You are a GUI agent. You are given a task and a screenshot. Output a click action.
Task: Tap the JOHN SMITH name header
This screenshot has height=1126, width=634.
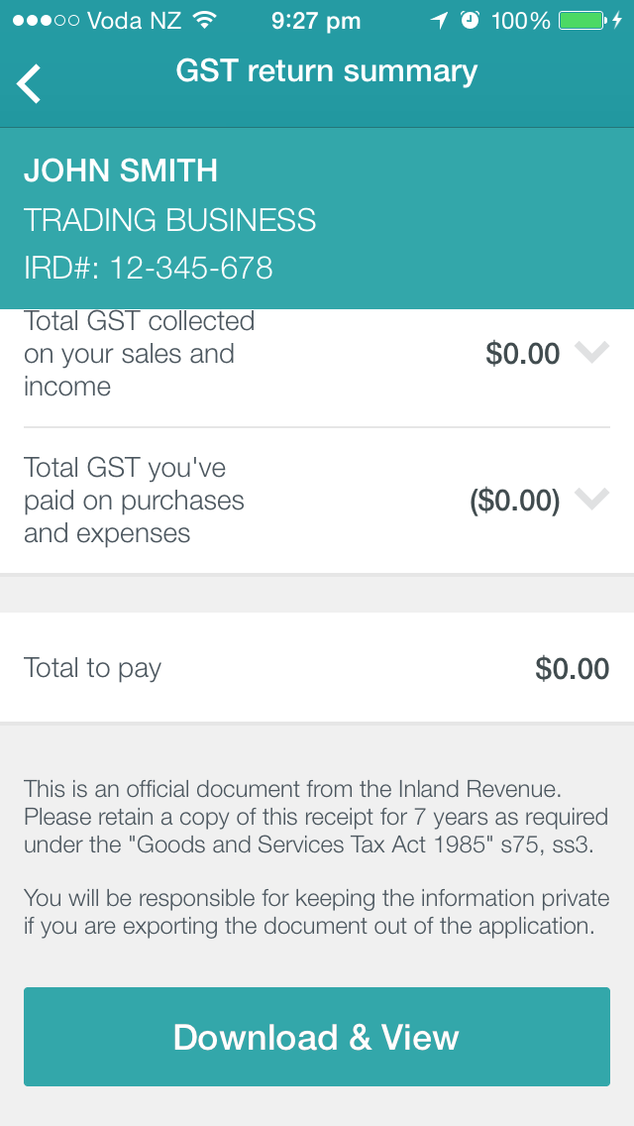click(x=121, y=170)
